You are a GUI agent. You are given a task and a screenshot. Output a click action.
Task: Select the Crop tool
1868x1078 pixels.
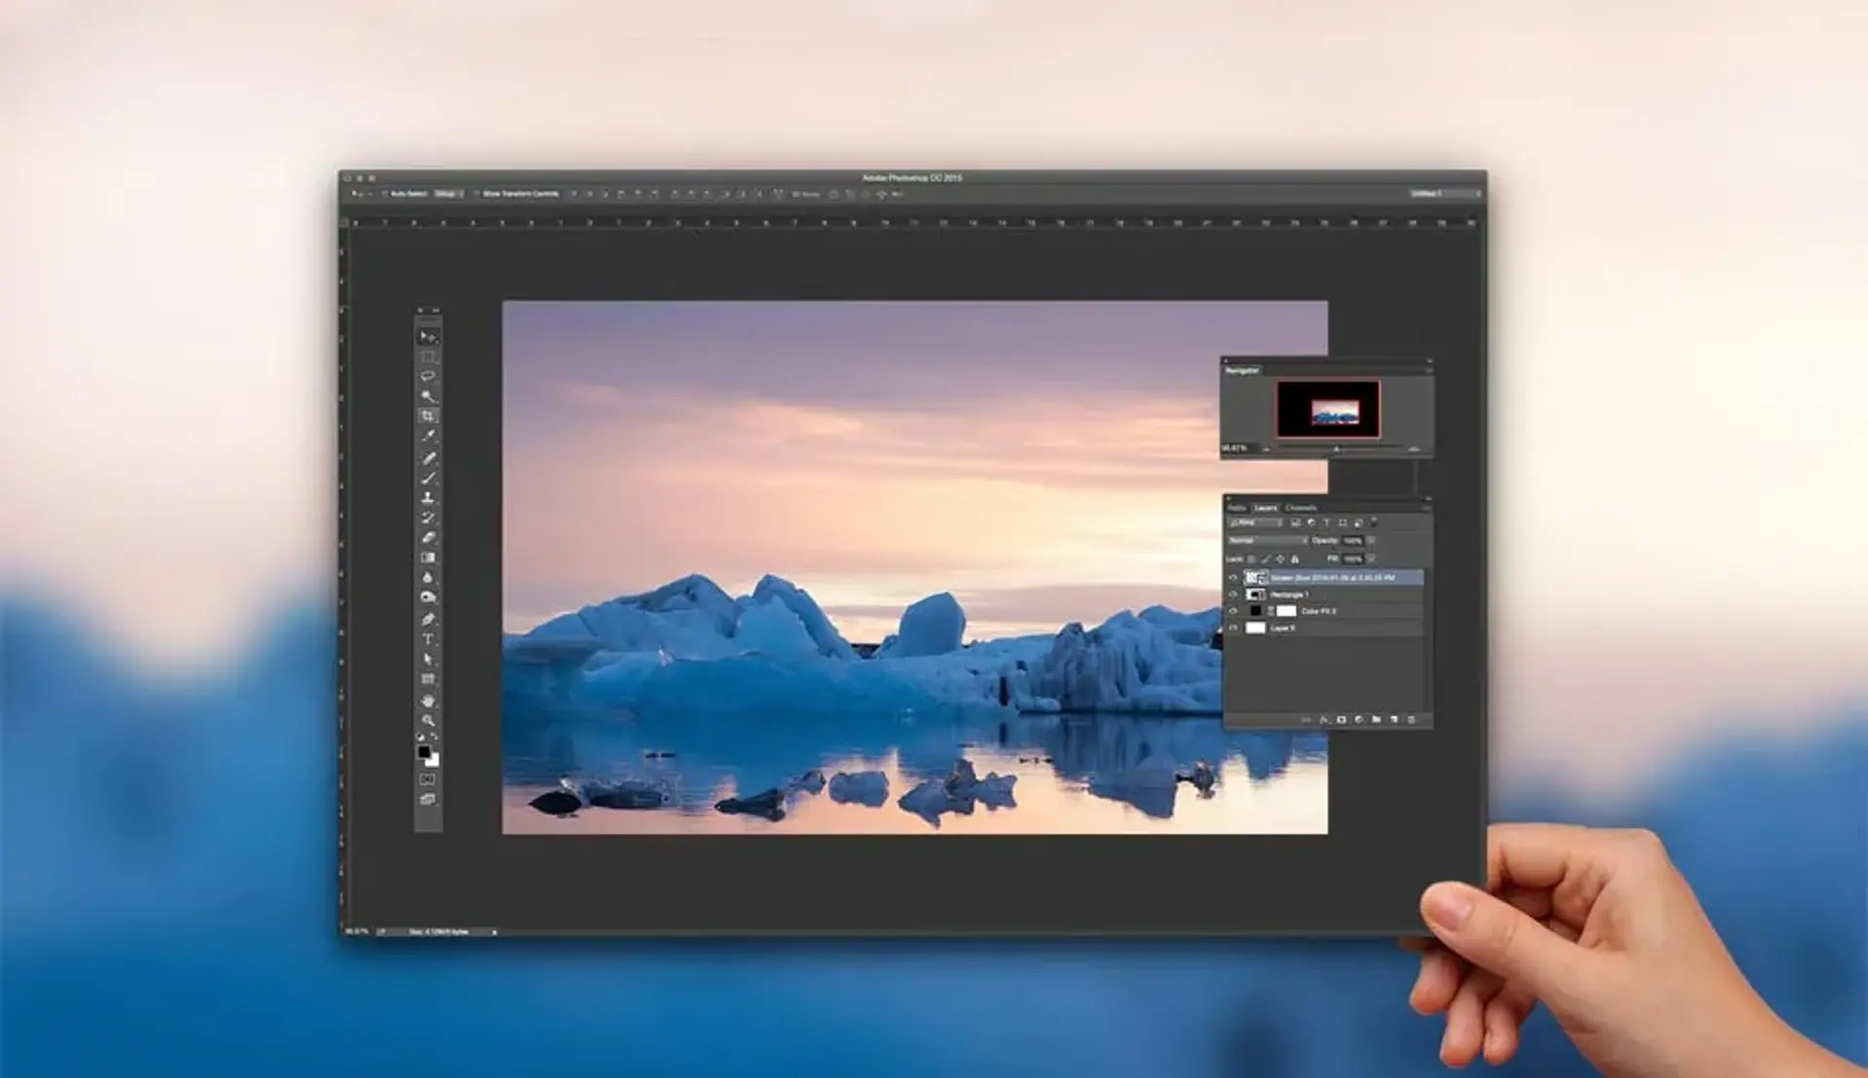coord(428,416)
